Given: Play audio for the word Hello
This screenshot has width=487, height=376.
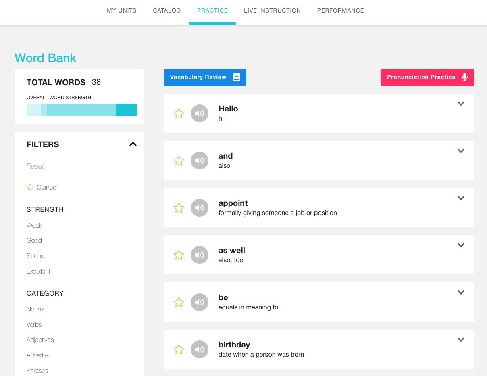Looking at the screenshot, I should click(x=200, y=113).
